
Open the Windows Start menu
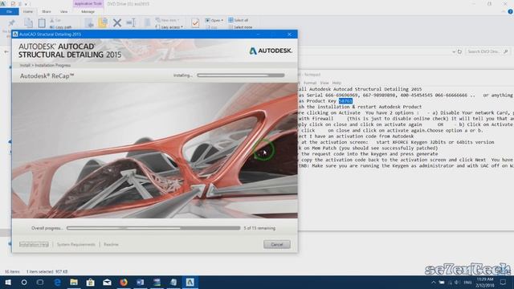[8, 282]
